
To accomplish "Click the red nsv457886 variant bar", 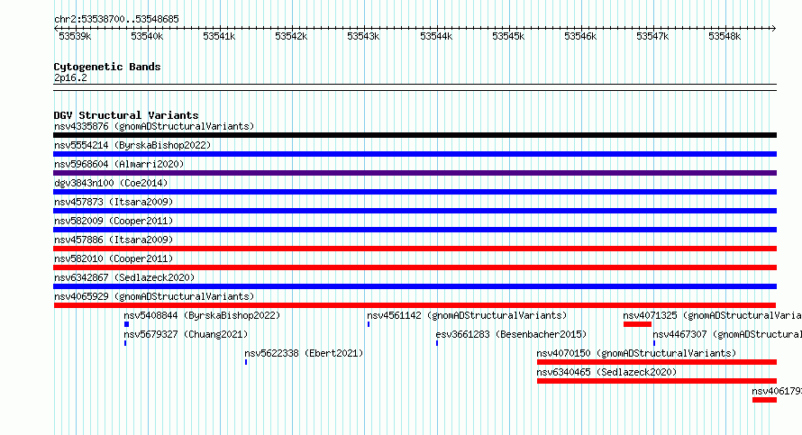I will coord(415,249).
